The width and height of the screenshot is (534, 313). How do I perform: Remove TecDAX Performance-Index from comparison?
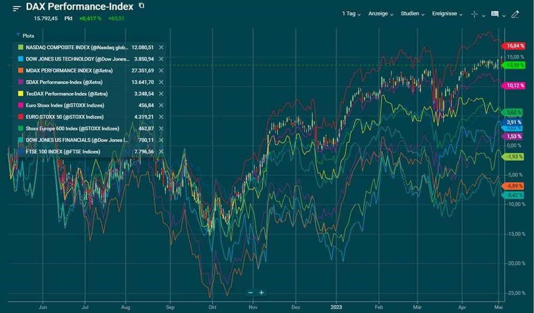pos(161,93)
